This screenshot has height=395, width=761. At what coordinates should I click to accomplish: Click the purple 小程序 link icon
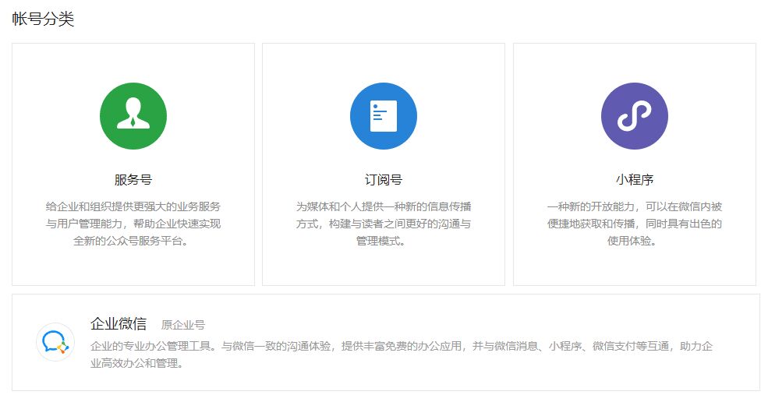click(x=635, y=116)
